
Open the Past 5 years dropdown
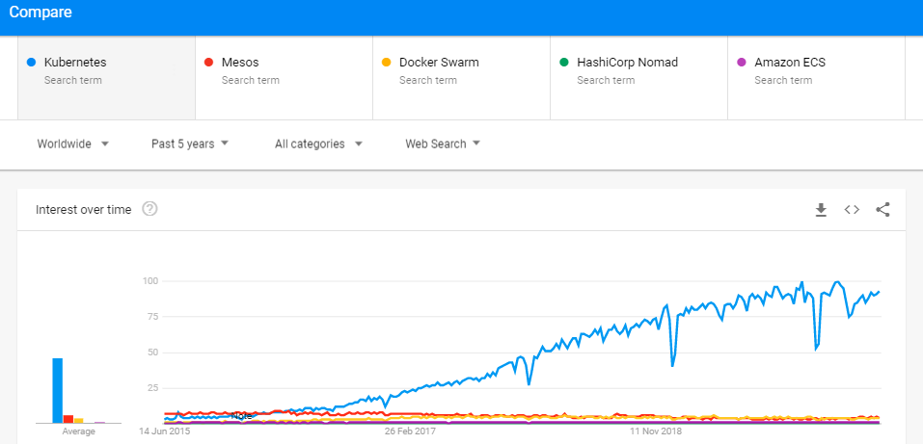[x=190, y=144]
